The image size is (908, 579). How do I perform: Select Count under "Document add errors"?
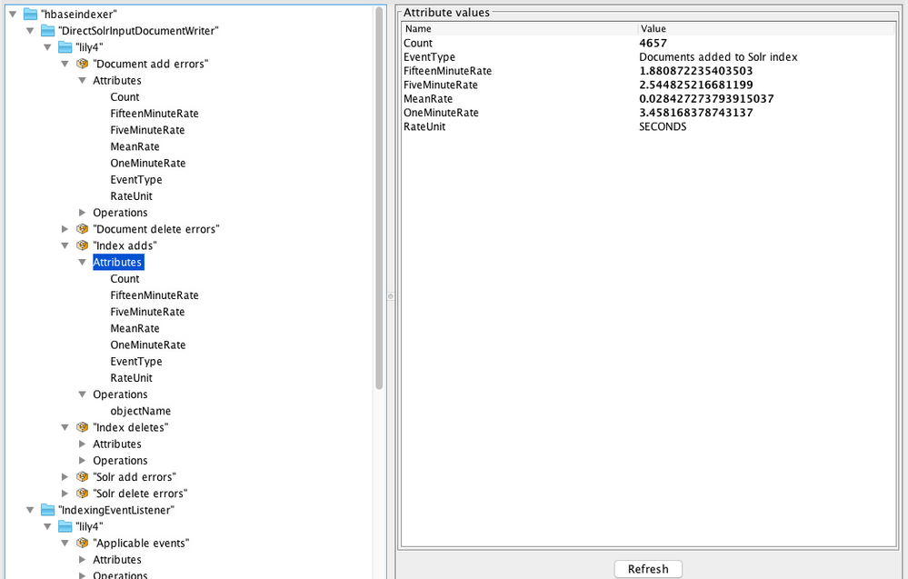pos(125,96)
